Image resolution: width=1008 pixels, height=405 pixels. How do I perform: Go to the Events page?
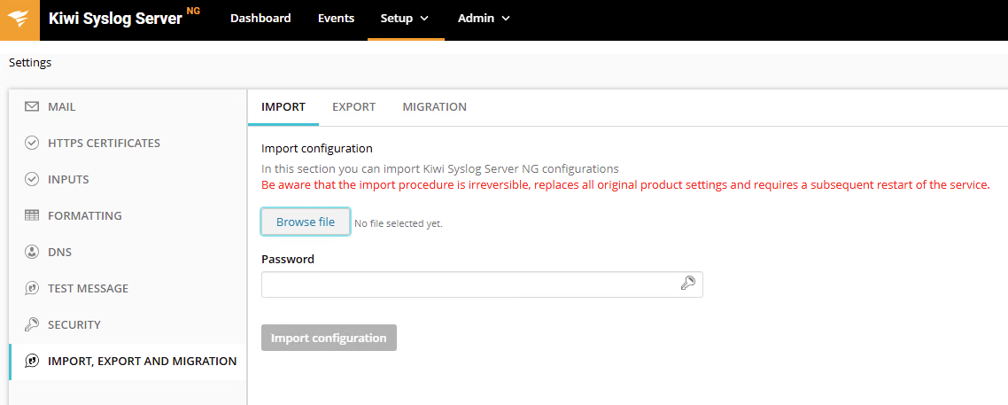click(336, 19)
